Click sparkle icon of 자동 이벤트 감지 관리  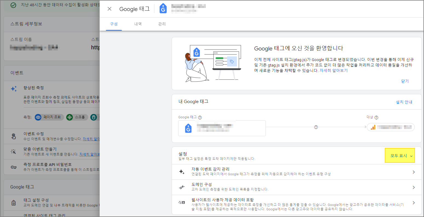coord(182,172)
